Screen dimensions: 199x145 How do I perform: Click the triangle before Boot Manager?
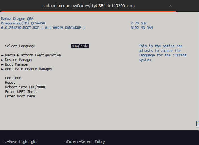point(3,64)
